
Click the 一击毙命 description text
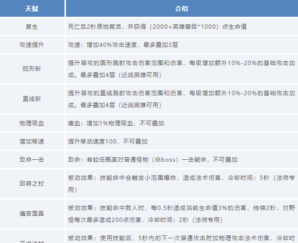tap(153, 159)
